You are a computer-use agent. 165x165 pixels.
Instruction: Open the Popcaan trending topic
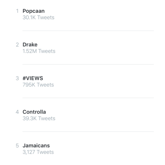[x=34, y=11]
